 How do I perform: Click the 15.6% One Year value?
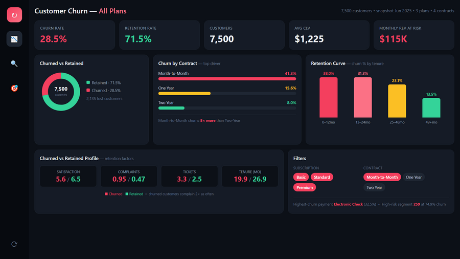pos(290,88)
